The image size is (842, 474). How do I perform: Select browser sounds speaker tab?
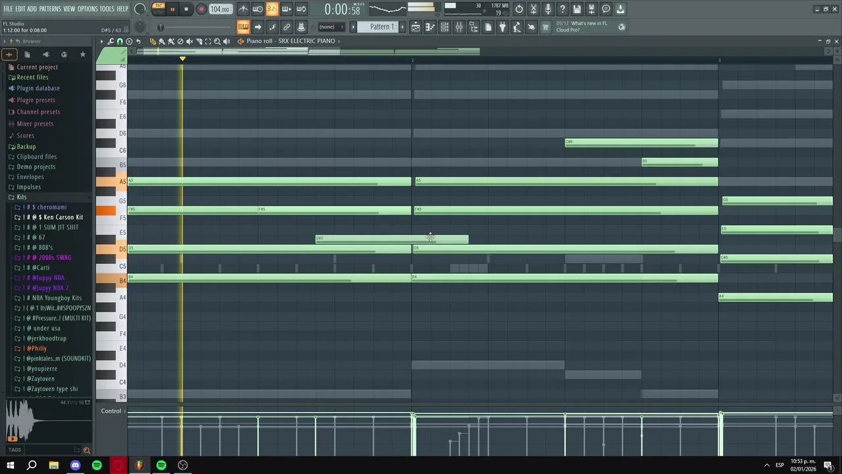point(45,55)
